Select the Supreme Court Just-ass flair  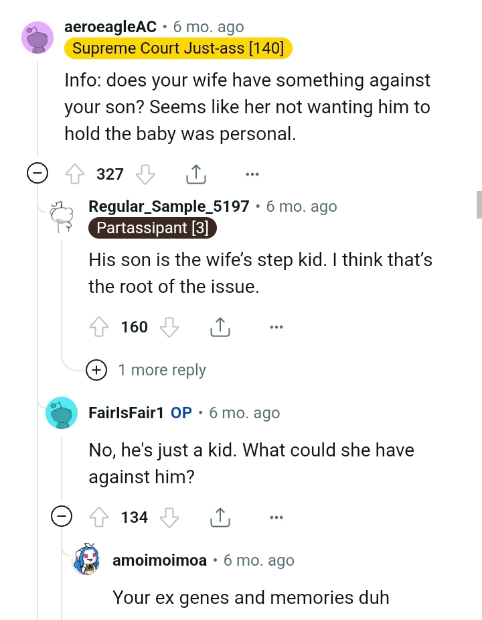[177, 48]
